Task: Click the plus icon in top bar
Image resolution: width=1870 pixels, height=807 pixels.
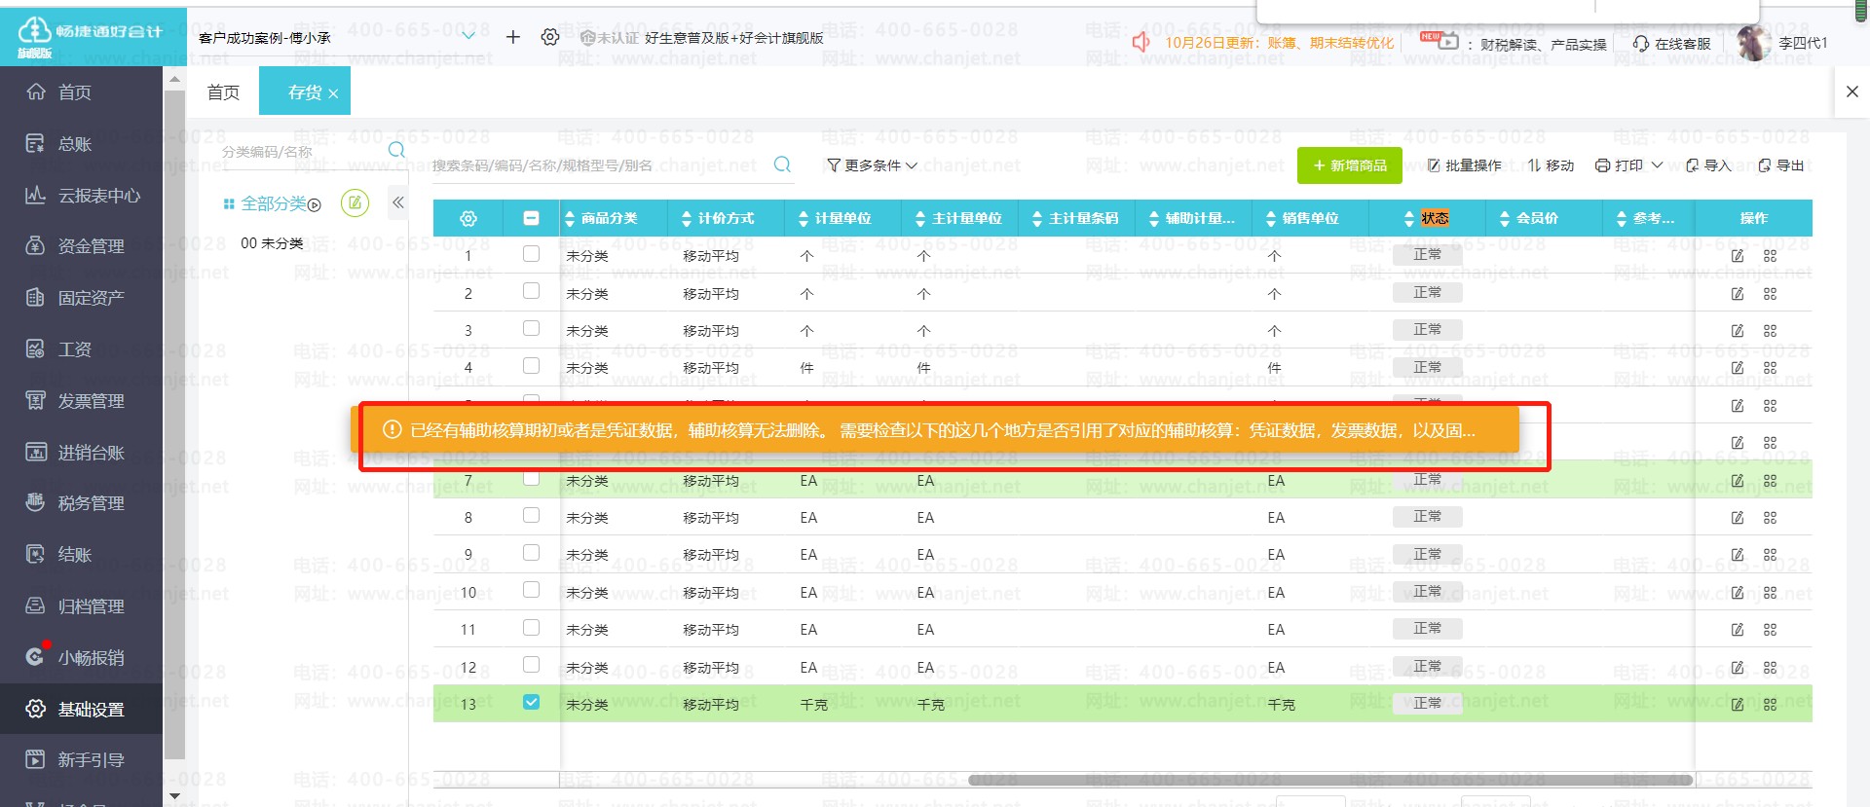Action: pos(513,37)
